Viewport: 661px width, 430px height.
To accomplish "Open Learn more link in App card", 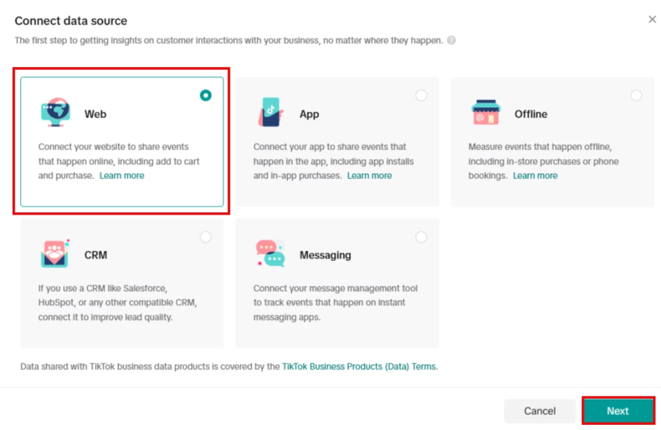I will 370,176.
